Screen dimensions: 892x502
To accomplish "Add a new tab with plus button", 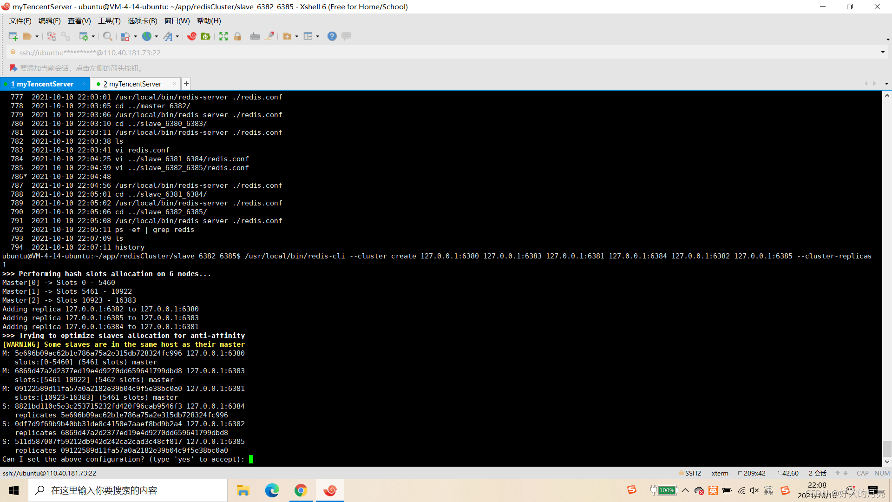I will (x=186, y=84).
